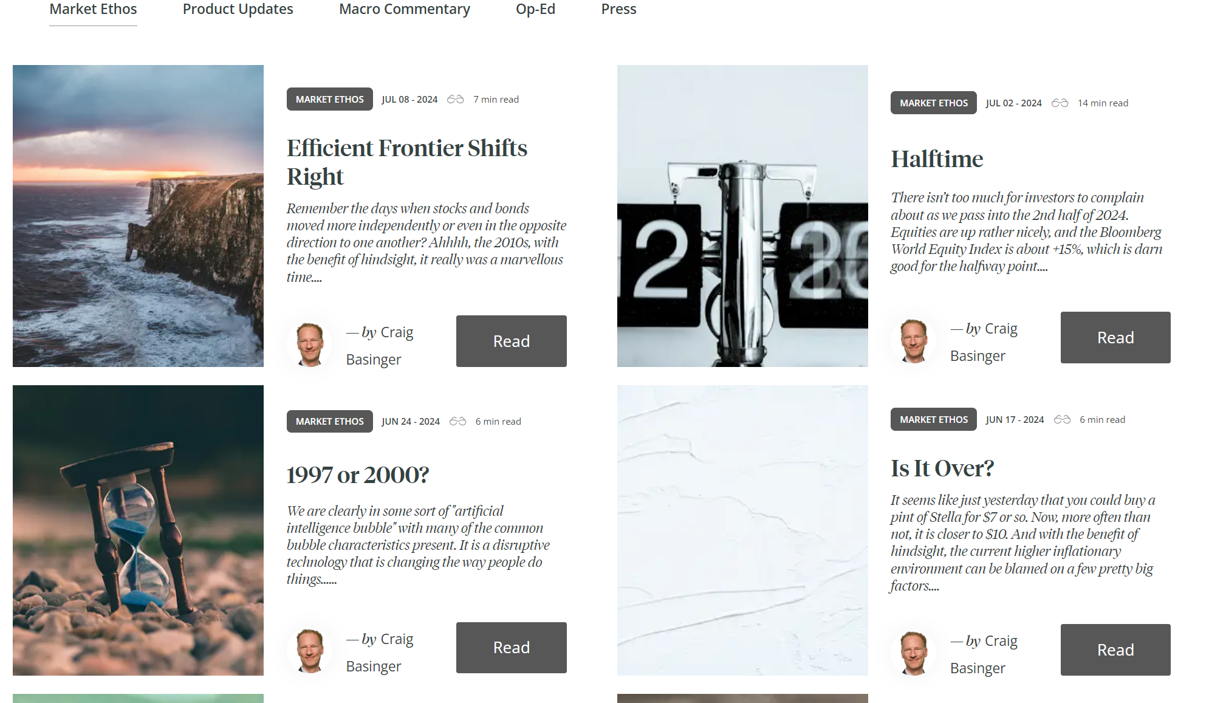The height and width of the screenshot is (703, 1209).
Task: Click the read time icon on Halftime article
Action: [x=1058, y=102]
